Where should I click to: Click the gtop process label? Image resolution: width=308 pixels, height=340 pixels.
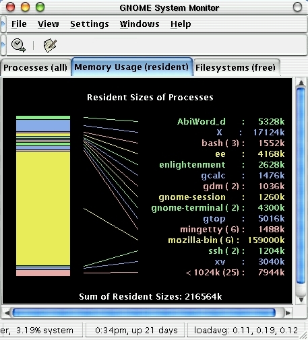pyautogui.click(x=214, y=219)
